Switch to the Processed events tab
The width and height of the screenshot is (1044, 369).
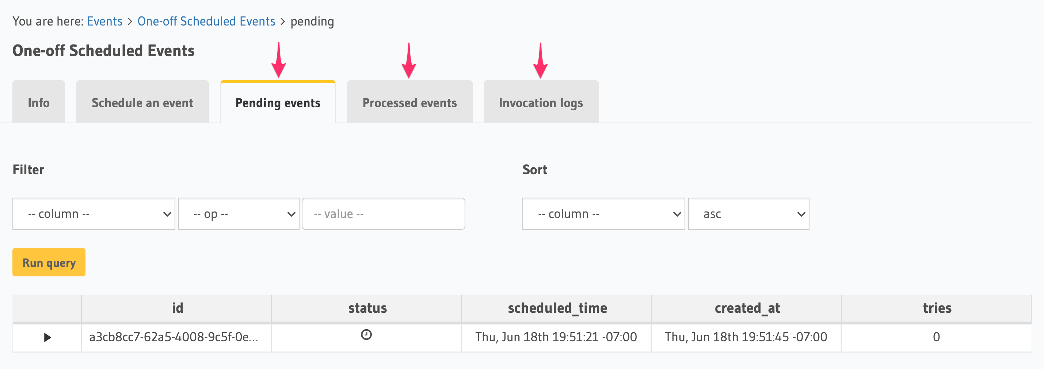pos(409,103)
